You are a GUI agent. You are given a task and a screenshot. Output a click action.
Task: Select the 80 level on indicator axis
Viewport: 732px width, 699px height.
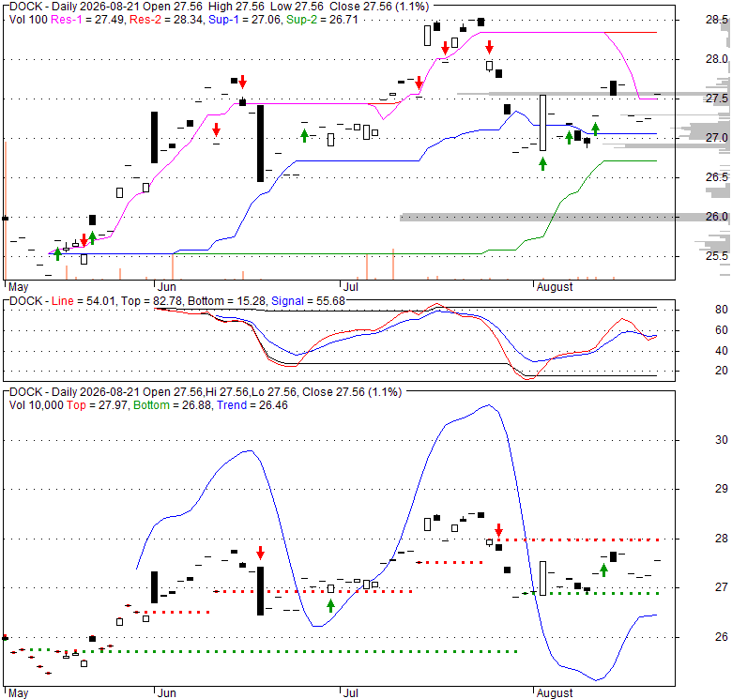point(722,310)
